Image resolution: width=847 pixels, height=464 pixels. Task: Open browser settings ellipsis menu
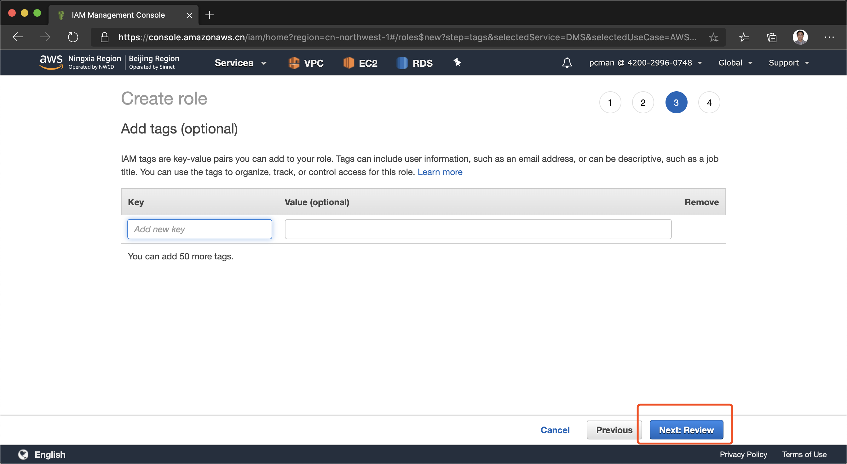click(829, 37)
